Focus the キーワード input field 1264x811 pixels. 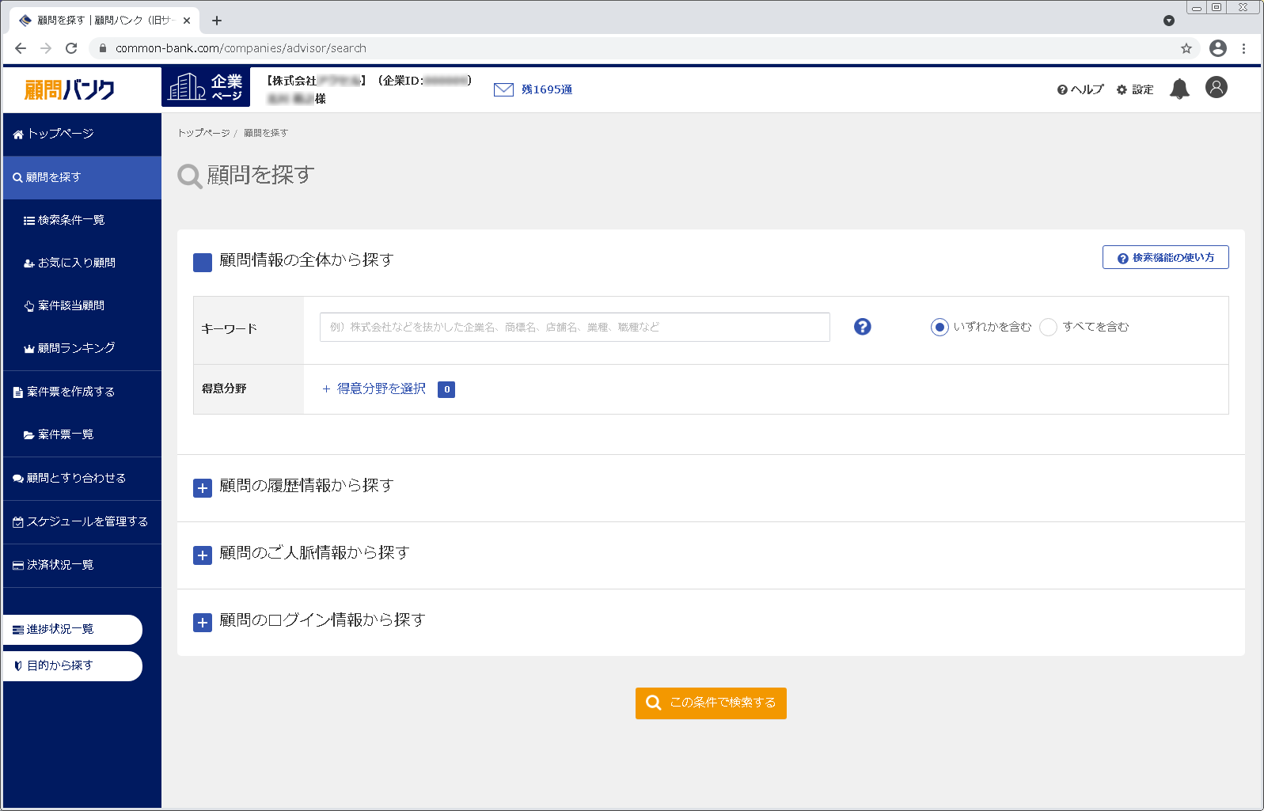tap(575, 327)
